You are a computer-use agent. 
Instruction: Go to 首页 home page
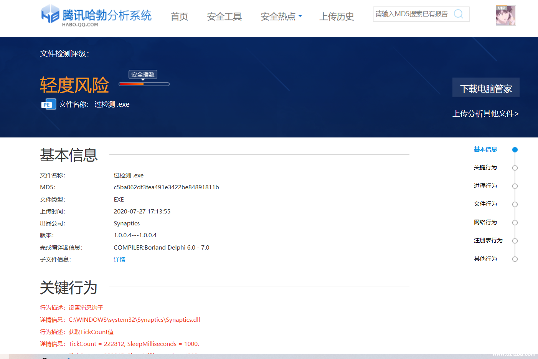coord(179,17)
